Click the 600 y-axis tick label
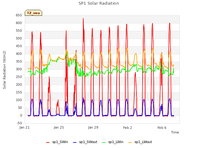Image resolution: width=198 pixels, height=148 pixels. coord(19,23)
